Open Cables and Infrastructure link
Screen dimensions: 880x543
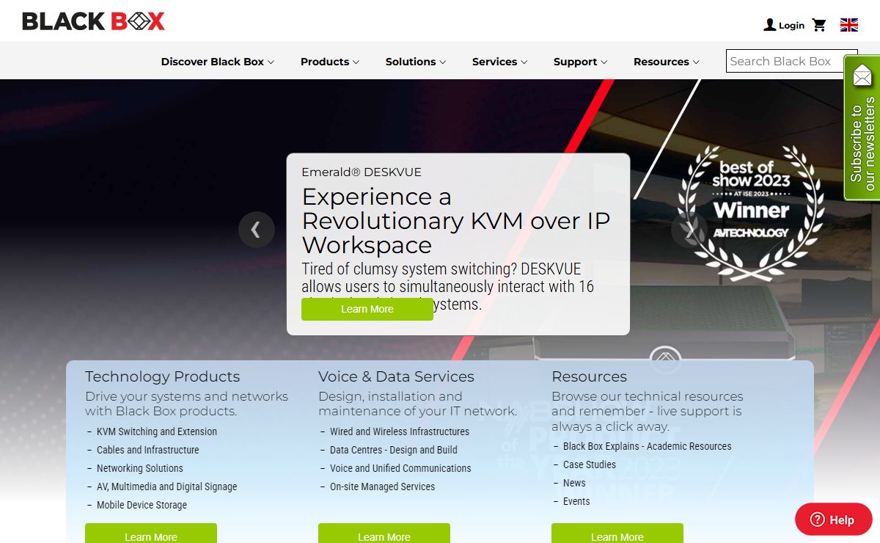(x=148, y=450)
